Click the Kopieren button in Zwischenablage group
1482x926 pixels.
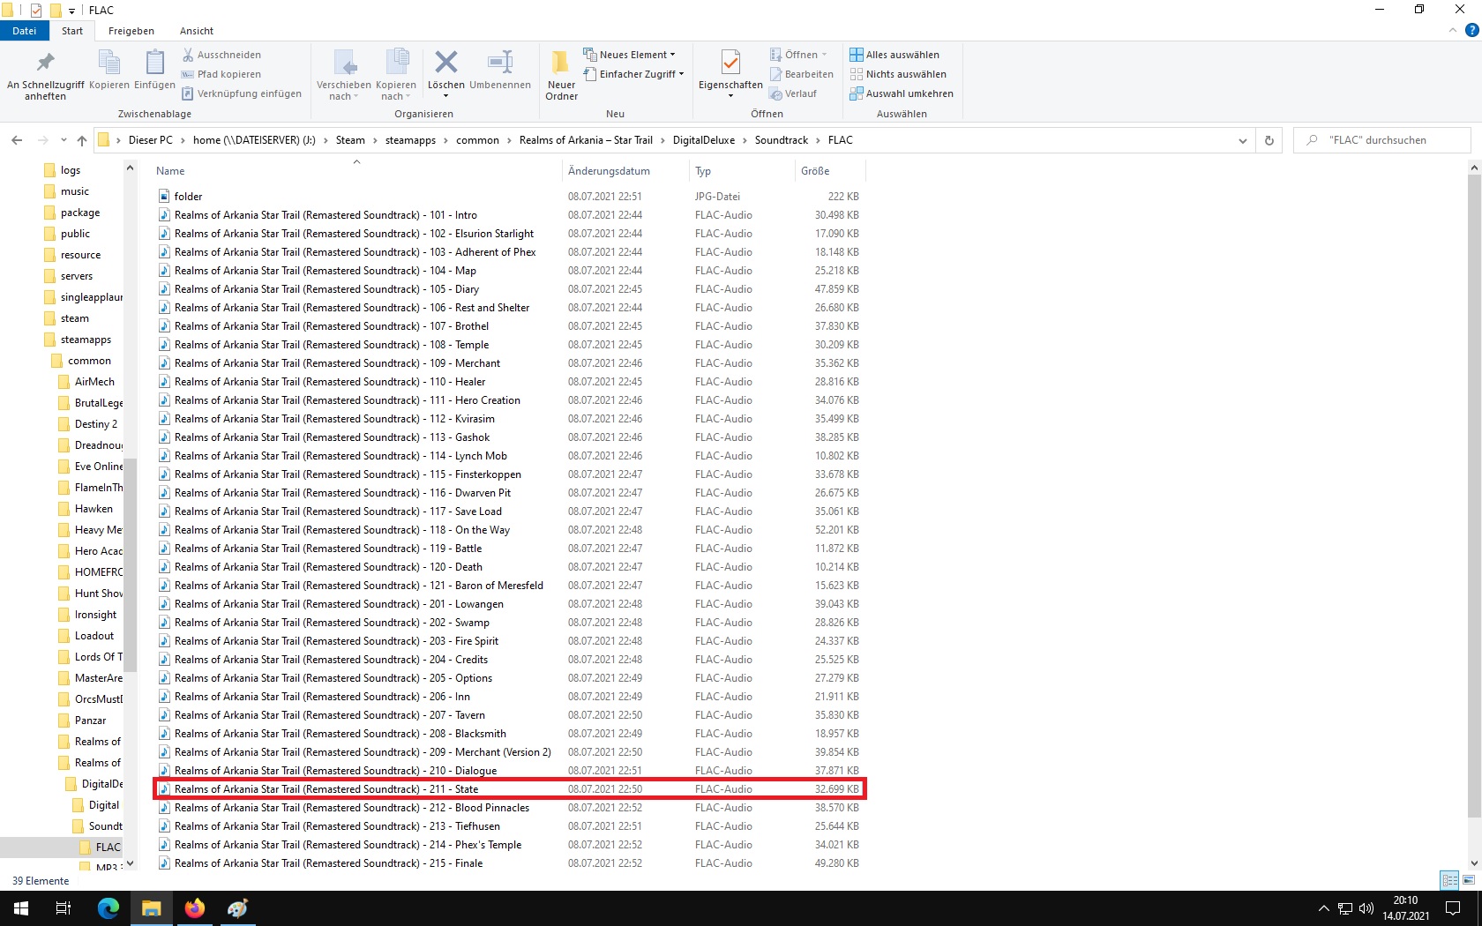109,71
